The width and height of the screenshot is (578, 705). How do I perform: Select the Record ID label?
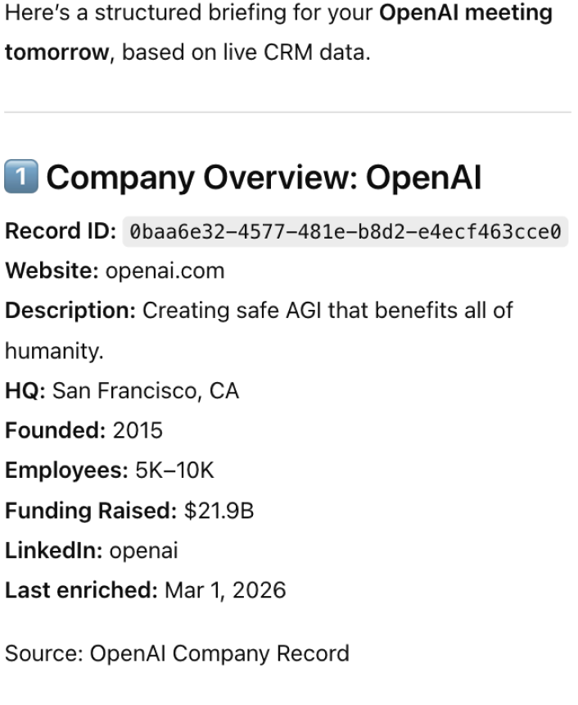tap(61, 232)
